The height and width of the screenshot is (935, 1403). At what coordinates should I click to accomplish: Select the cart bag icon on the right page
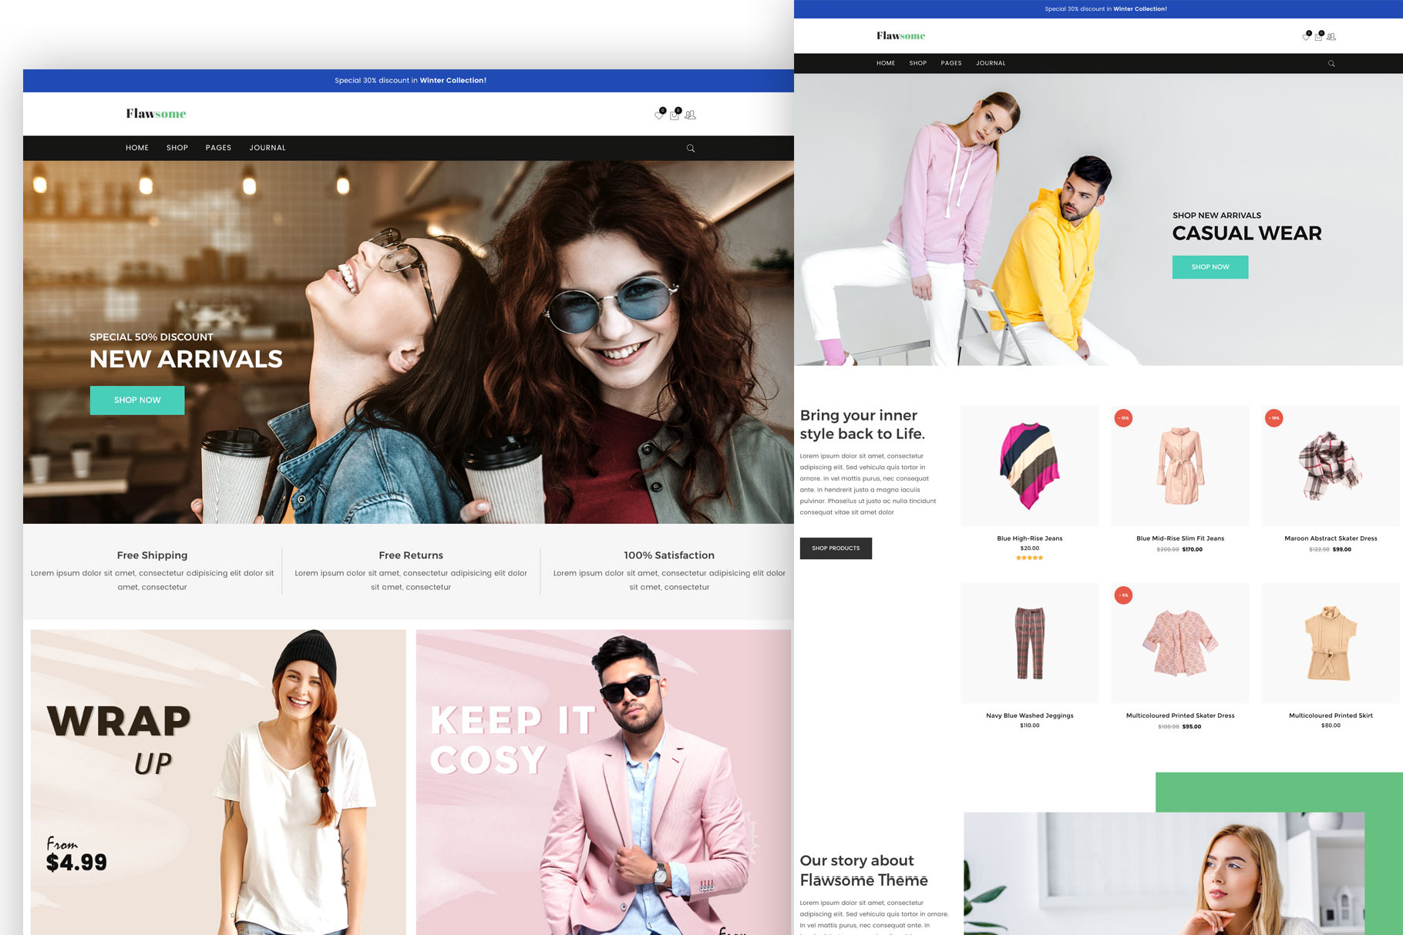[x=1317, y=36]
